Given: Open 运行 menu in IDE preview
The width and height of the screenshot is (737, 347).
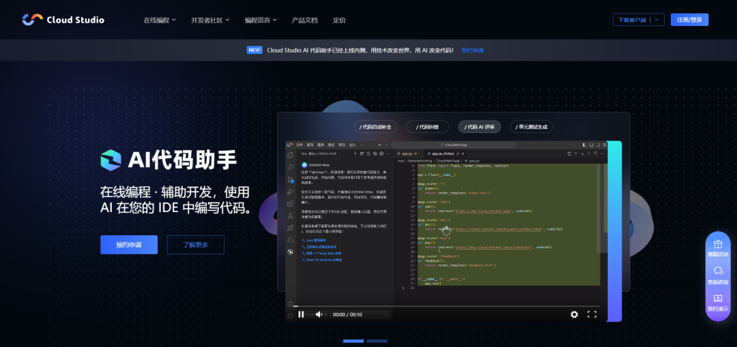Looking at the screenshot, I should (353, 145).
